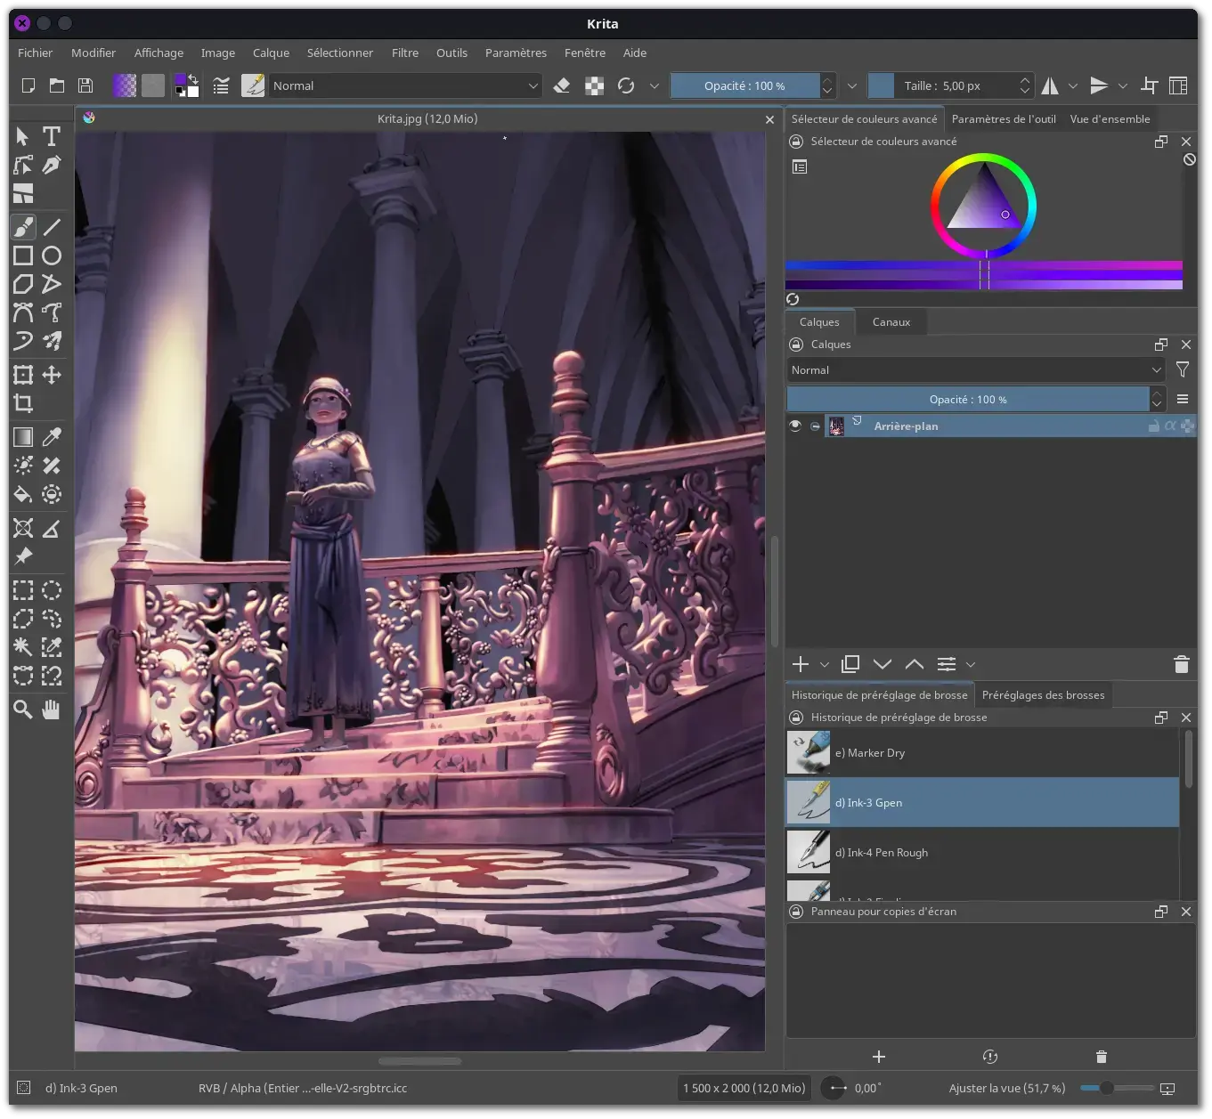Viewport: 1212px width, 1119px height.
Task: Select the Ellipse shape tool
Action: click(52, 255)
